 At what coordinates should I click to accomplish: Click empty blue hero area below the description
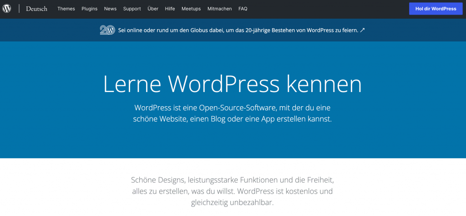coord(233,144)
